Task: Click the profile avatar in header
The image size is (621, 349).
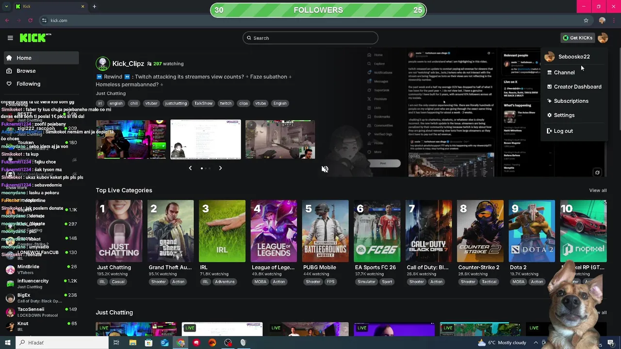Action: coord(603,38)
